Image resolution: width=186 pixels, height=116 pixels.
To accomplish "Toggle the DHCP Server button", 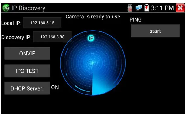I will pyautogui.click(x=27, y=88).
